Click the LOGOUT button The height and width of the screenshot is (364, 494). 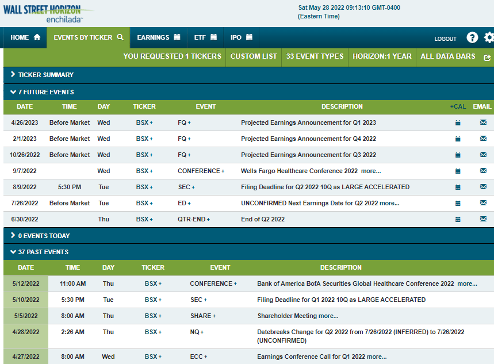click(x=445, y=39)
